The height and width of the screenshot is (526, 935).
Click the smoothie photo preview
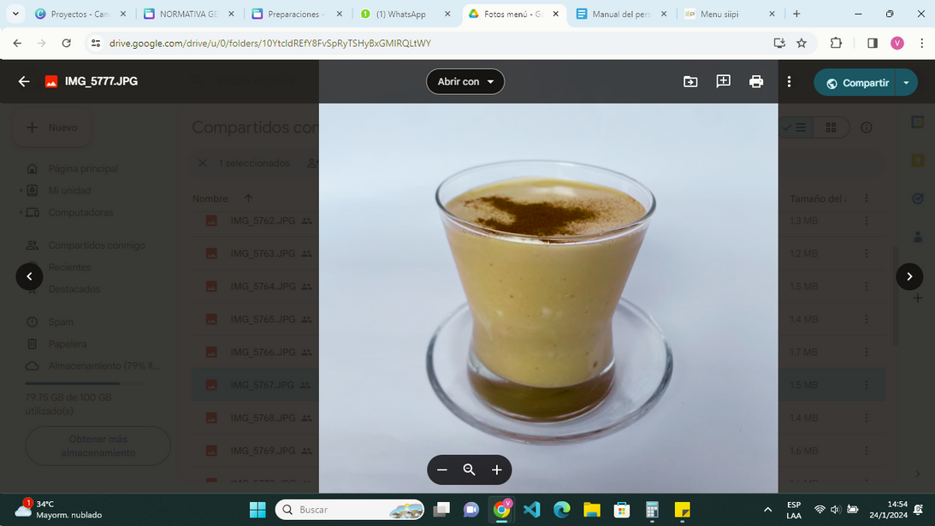pyautogui.click(x=548, y=298)
